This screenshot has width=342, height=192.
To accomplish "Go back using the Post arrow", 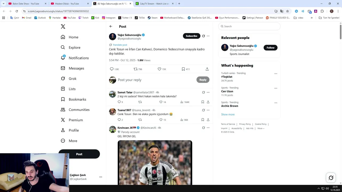I will click(111, 26).
